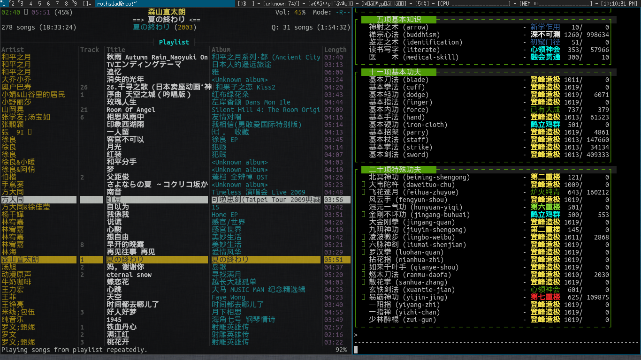Click the Artist column header
Viewport: 641px width, 360px height.
pyautogui.click(x=13, y=50)
